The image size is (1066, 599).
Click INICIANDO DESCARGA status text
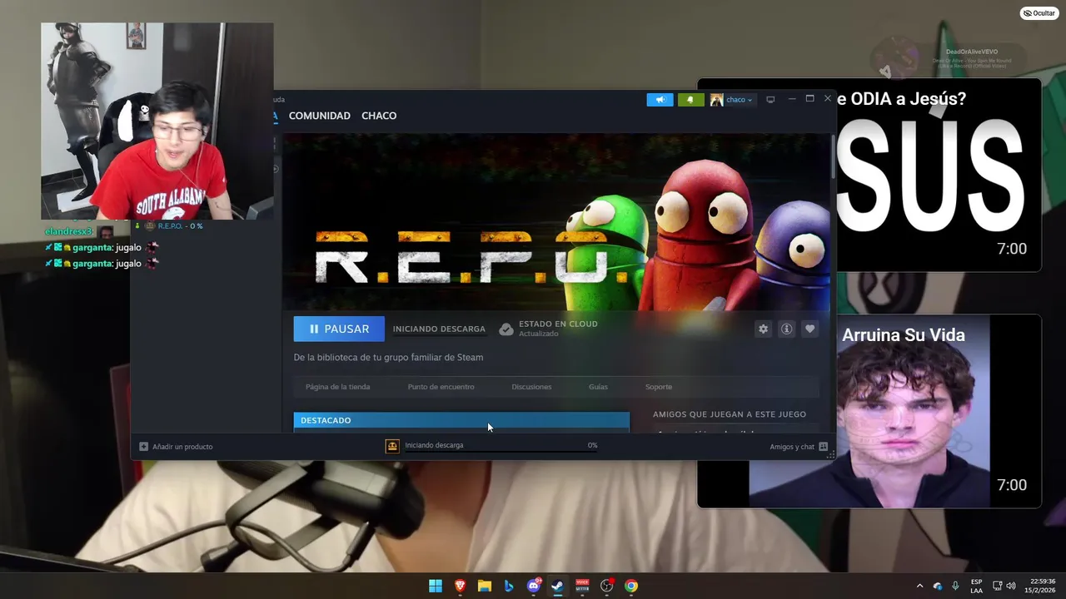439,329
